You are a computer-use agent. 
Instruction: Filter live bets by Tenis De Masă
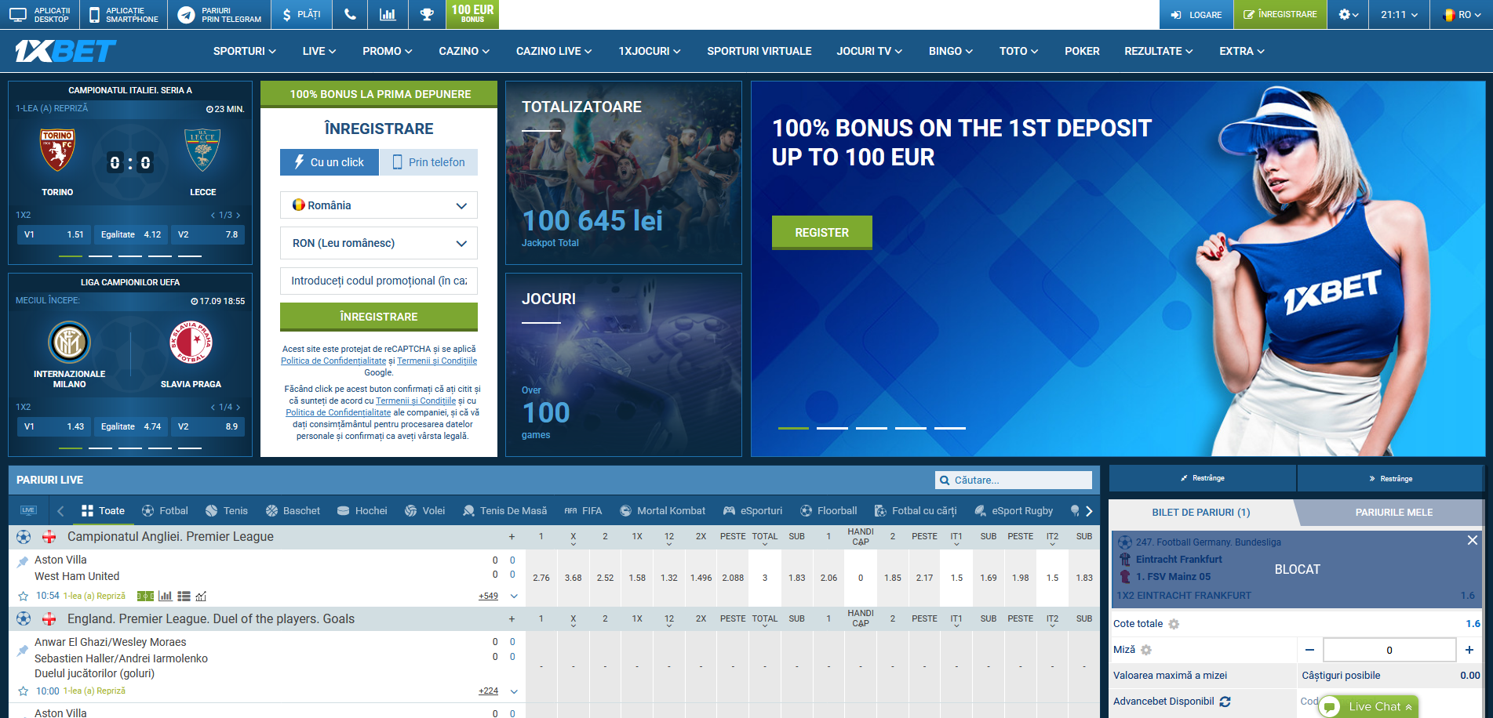click(x=504, y=511)
